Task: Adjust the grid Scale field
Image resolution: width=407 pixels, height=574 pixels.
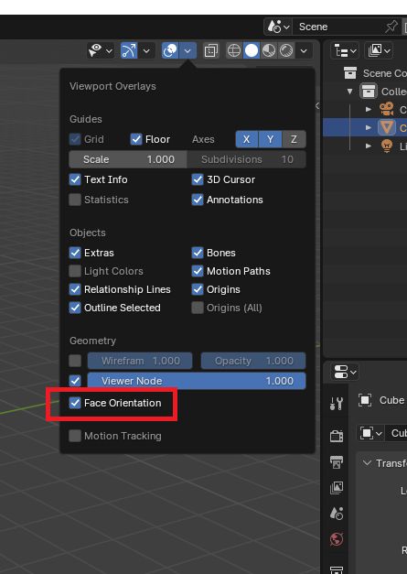Action: (128, 159)
